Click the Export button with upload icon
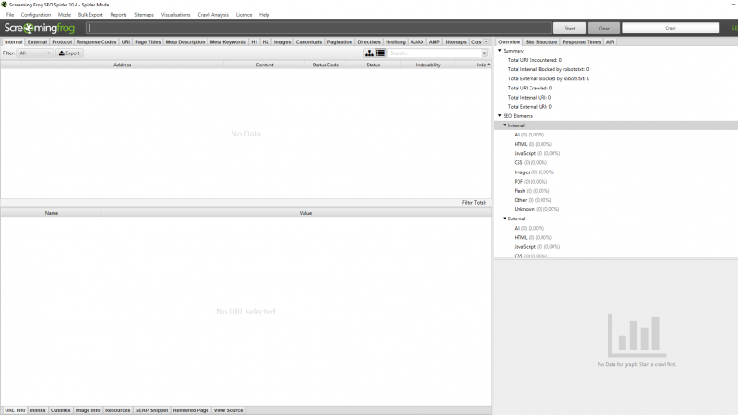 70,53
